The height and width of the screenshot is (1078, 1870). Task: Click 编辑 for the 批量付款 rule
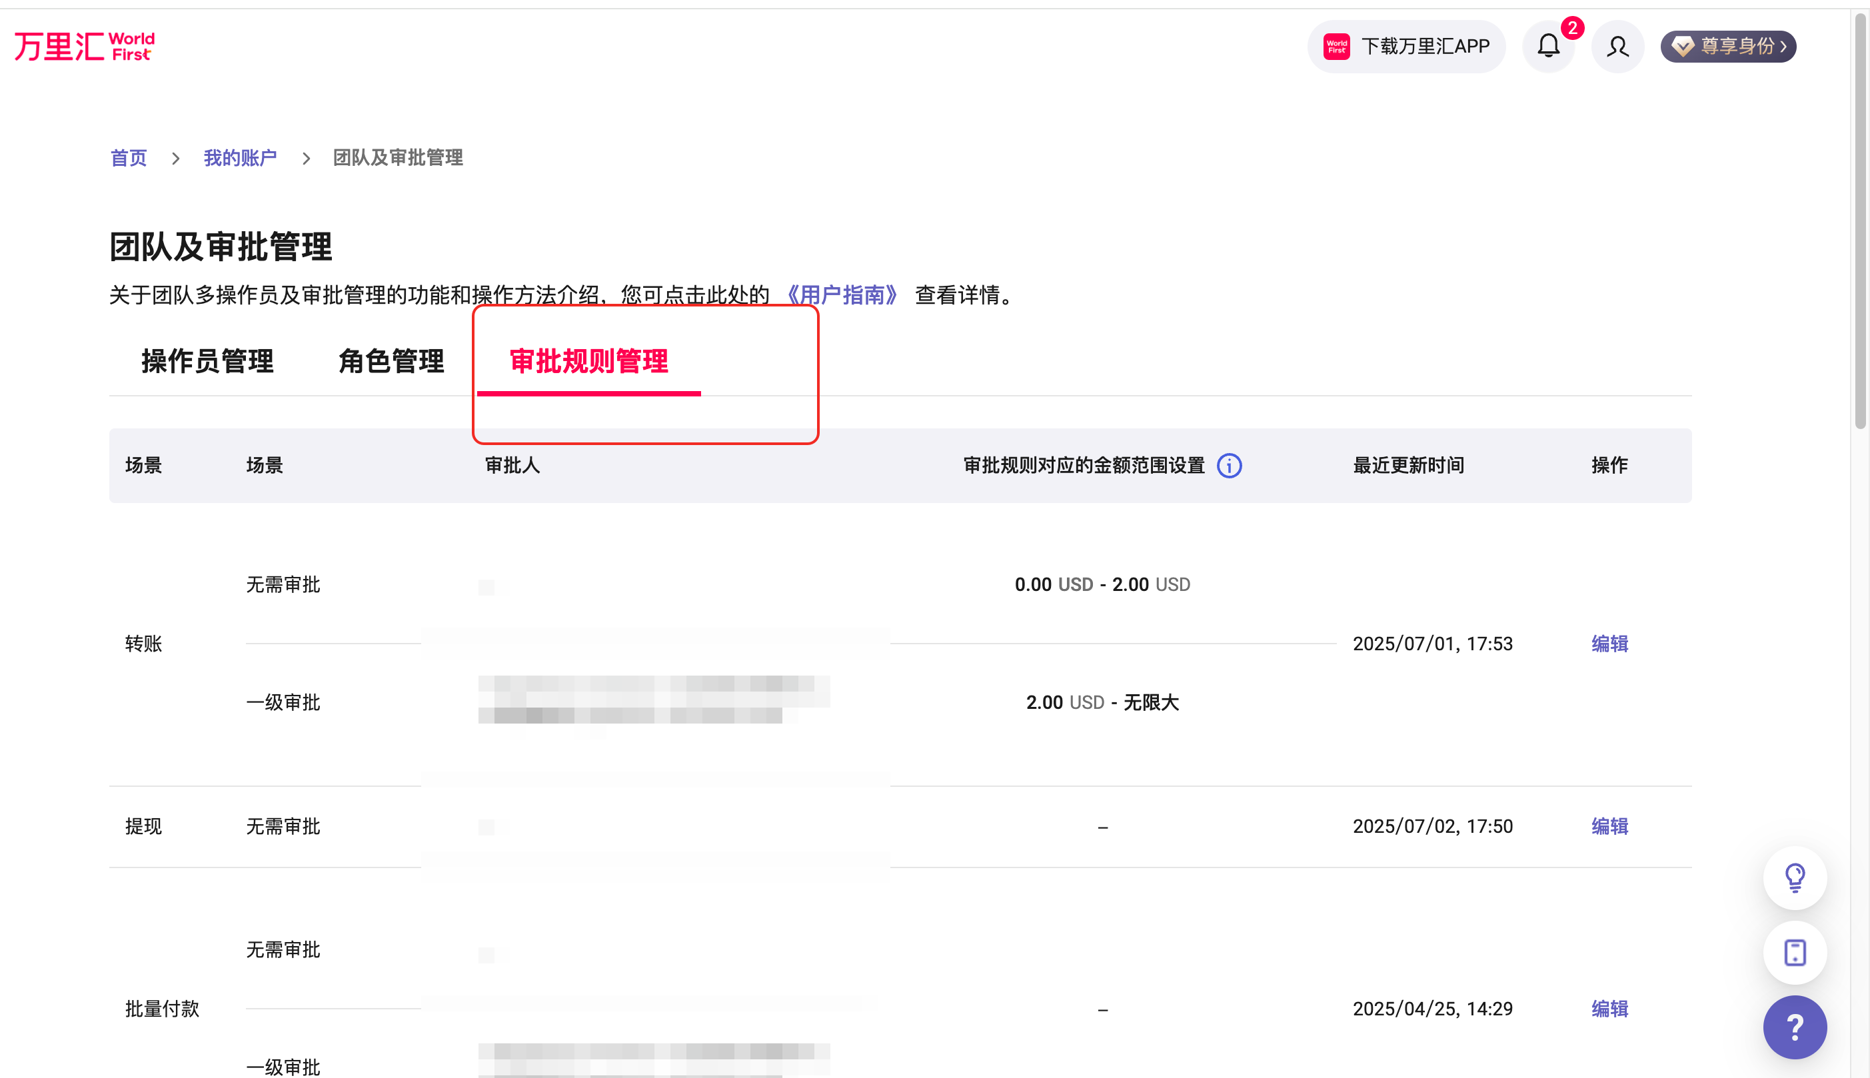tap(1609, 1009)
